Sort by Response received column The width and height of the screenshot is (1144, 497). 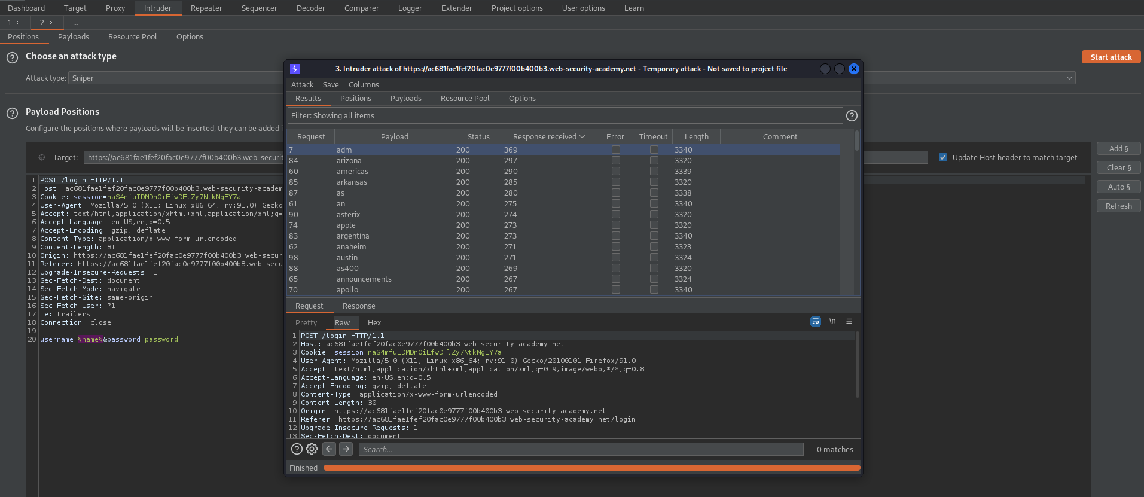coord(549,136)
